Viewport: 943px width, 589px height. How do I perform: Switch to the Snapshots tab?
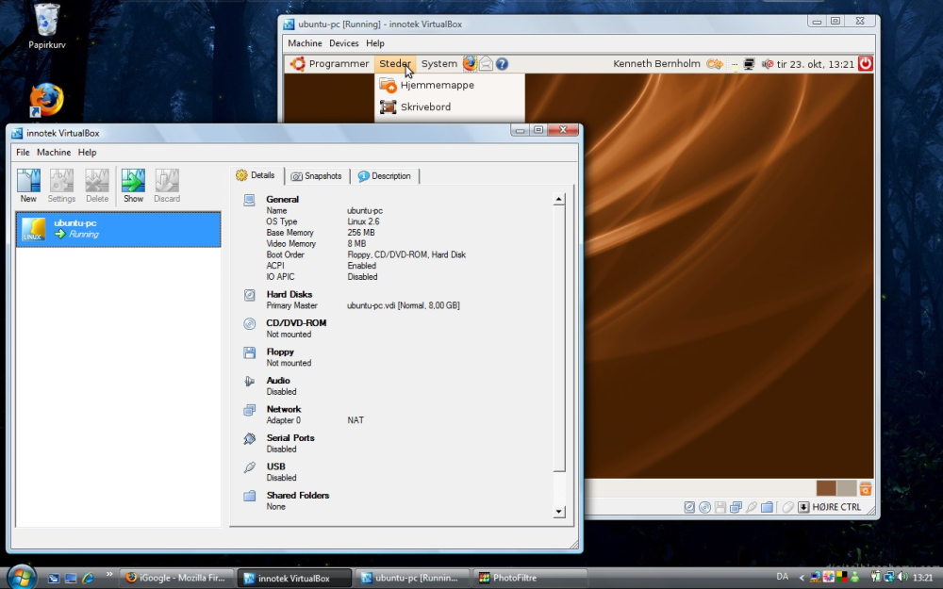click(317, 176)
